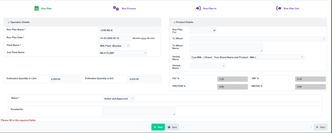Click the green Run Plan calendar icon
Image resolution: width=332 pixels, height=133 pixels.
(37, 8)
